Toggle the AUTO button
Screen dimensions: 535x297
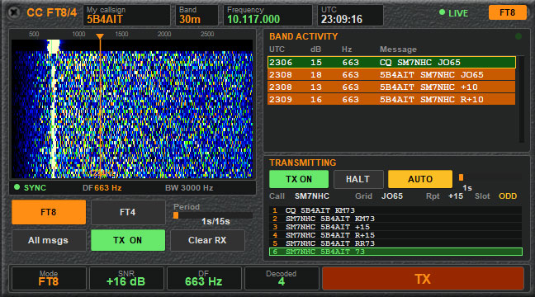(420, 179)
